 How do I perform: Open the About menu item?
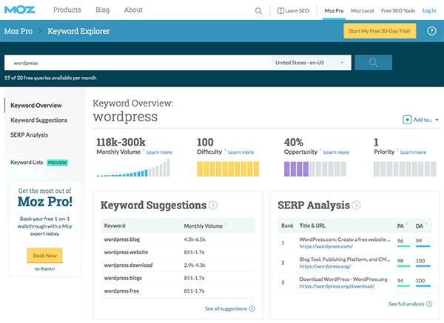pyautogui.click(x=133, y=10)
